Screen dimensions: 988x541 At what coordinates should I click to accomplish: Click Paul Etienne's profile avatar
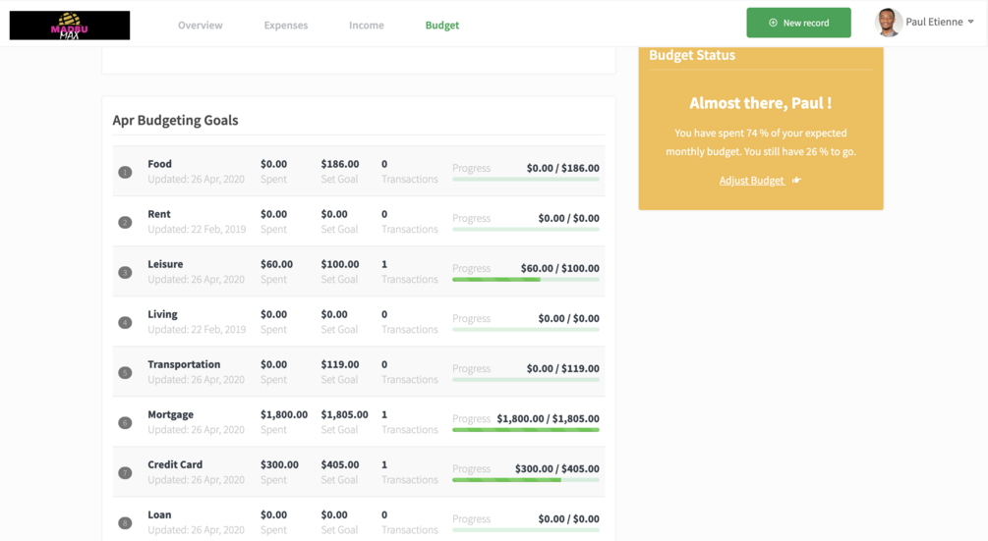[x=888, y=23]
